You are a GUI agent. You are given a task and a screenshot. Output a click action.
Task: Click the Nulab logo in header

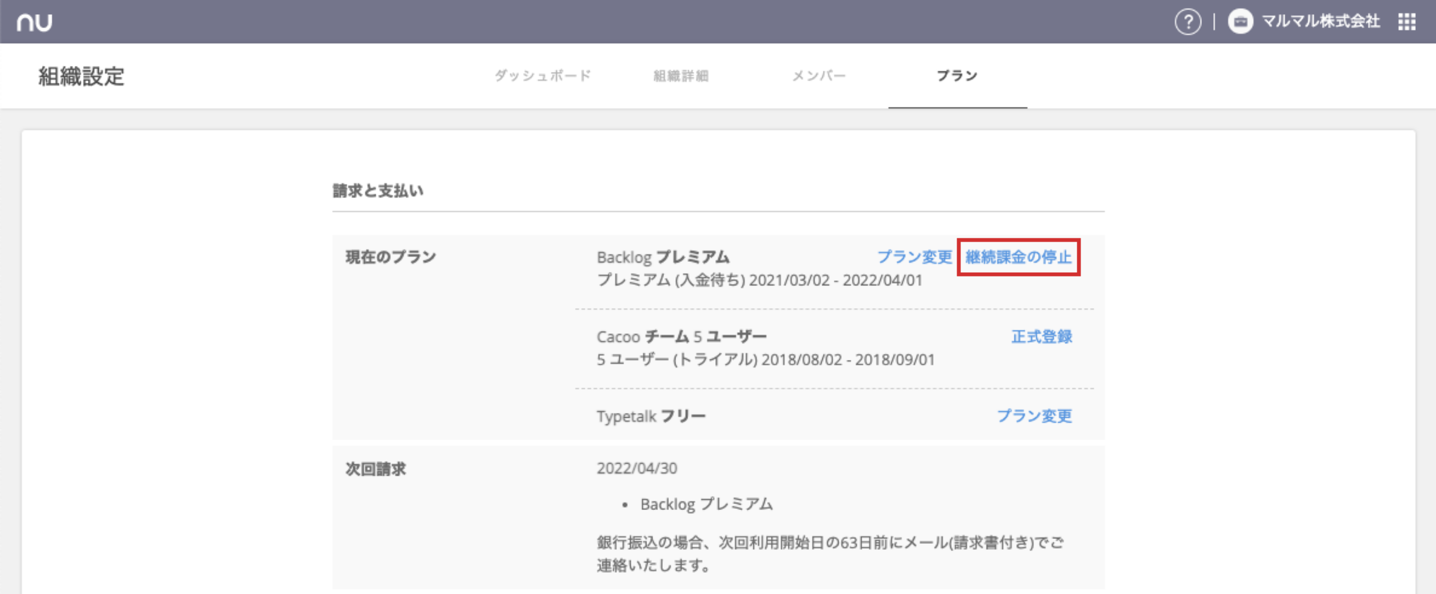click(34, 22)
